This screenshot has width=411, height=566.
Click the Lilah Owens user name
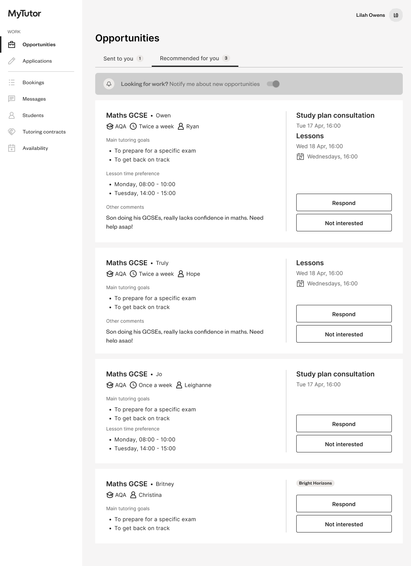click(371, 15)
